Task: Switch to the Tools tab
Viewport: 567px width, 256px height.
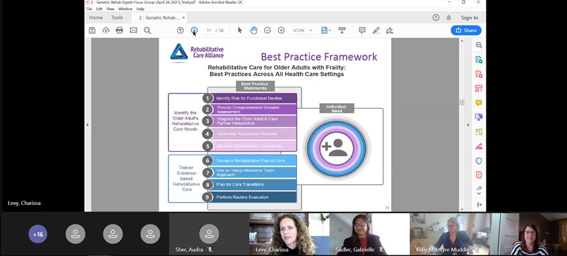Action: click(x=117, y=17)
